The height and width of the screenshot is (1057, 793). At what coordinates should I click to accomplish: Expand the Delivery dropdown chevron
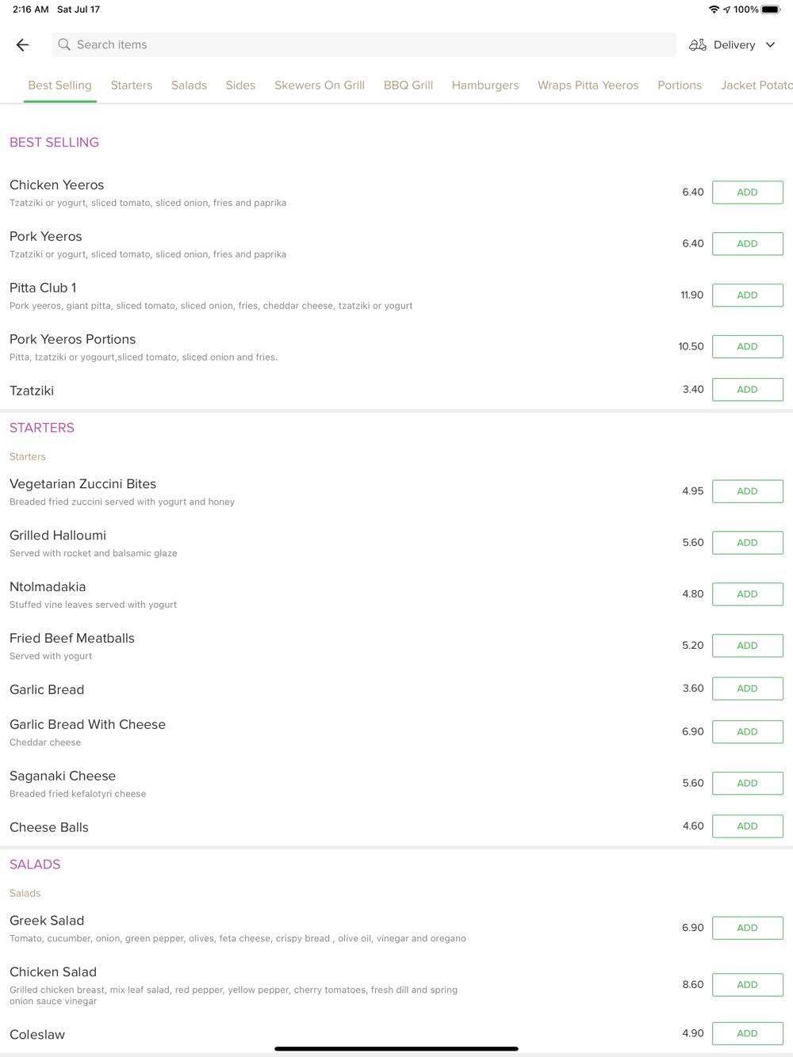pos(770,45)
